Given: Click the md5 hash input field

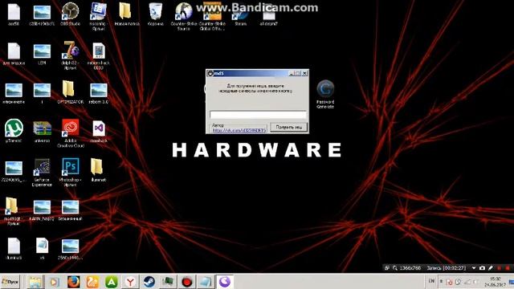Looking at the screenshot, I should (258, 114).
